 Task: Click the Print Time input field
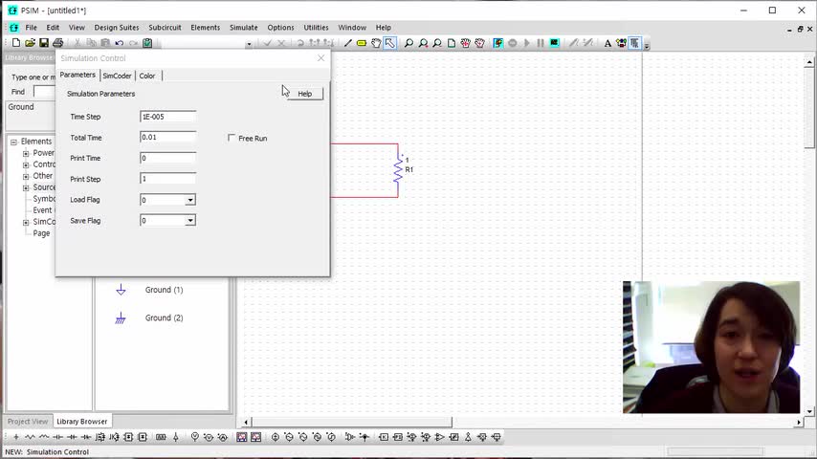(167, 158)
